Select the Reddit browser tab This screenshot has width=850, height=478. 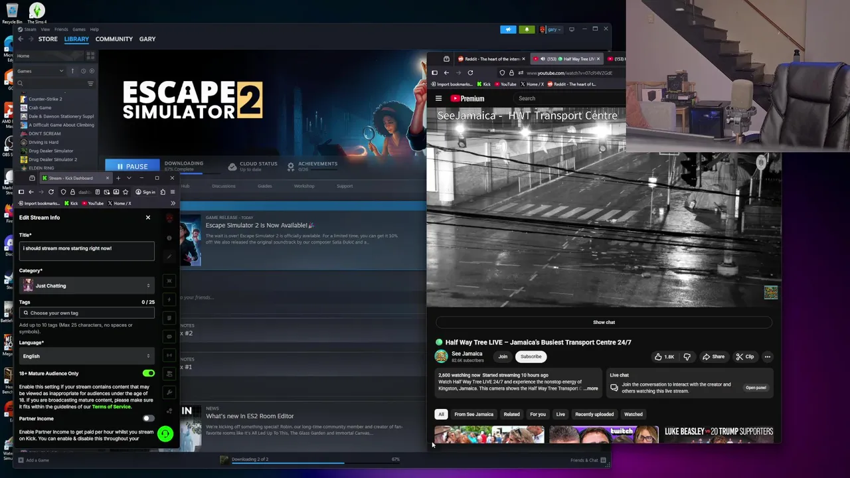[491, 59]
